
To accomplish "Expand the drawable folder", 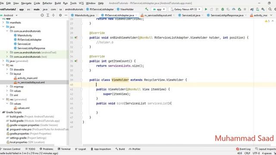I will coord(7,69).
